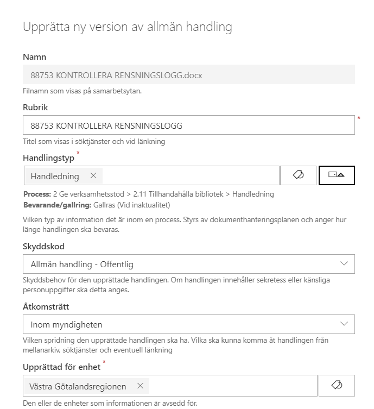Remove the Handledning tag
The height and width of the screenshot is (409, 374).
tap(93, 176)
